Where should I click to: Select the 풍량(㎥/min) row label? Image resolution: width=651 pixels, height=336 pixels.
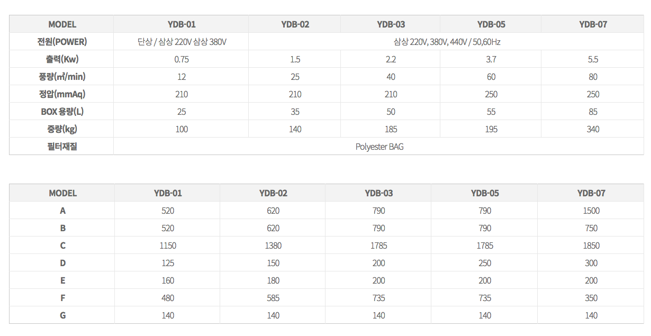point(62,77)
